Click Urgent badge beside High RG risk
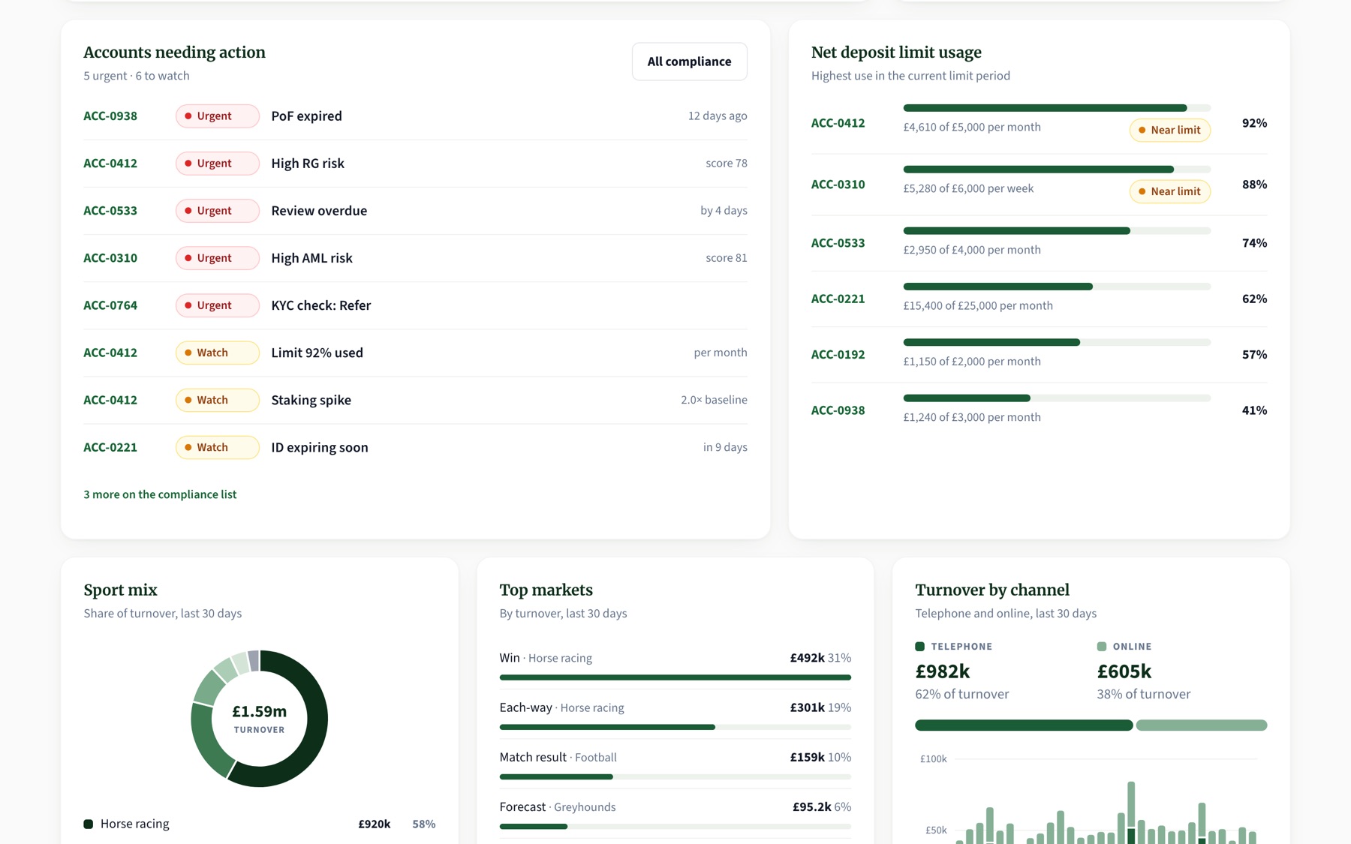 (218, 164)
